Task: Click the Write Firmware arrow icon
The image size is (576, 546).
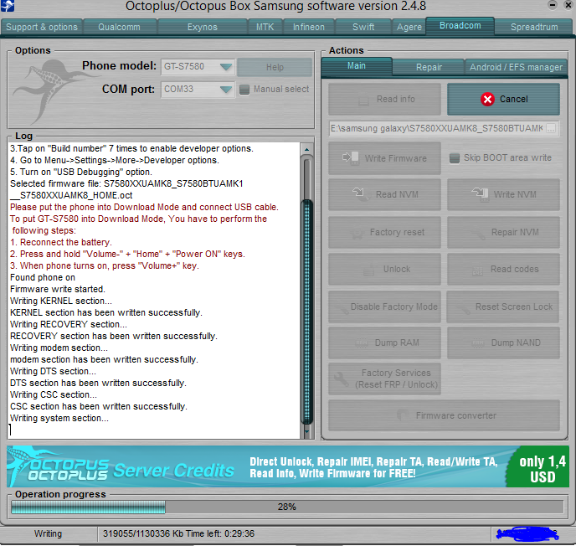Action: 351,158
